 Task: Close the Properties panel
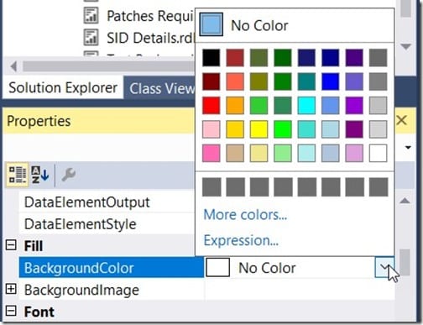pos(402,120)
